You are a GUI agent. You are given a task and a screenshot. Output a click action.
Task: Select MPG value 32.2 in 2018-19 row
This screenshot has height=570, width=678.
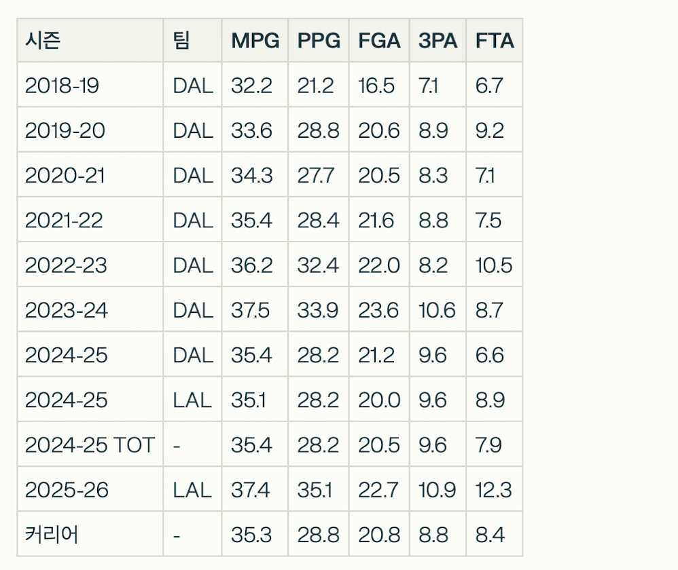[251, 85]
